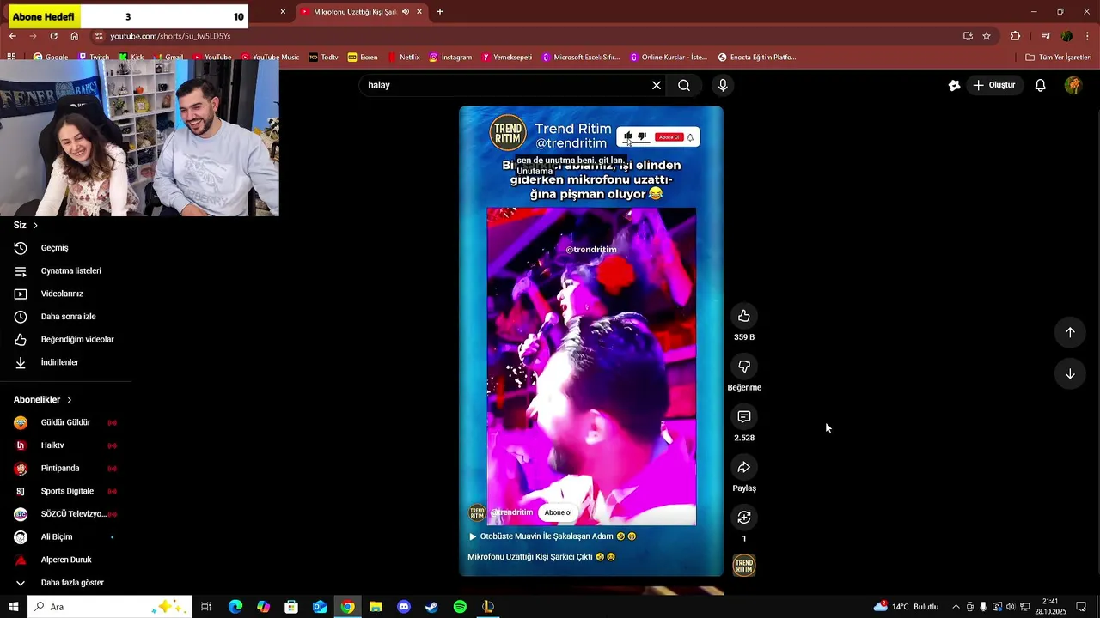Open the remix button labeled 1
This screenshot has width=1100, height=618.
click(744, 518)
